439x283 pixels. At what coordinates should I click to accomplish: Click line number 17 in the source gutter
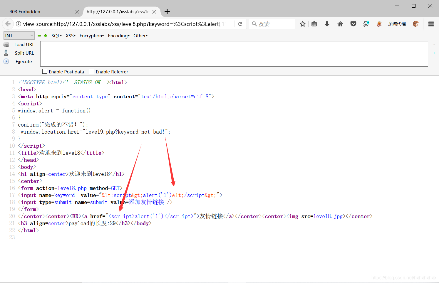(x=12, y=195)
